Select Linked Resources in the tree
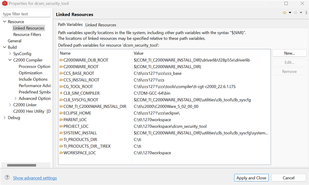The image size is (309, 185). tap(29, 28)
